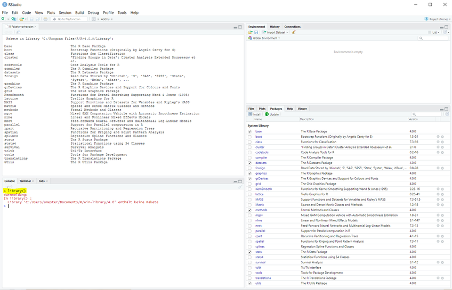
Task: Click the show in new window icon
Action: pos(18,32)
